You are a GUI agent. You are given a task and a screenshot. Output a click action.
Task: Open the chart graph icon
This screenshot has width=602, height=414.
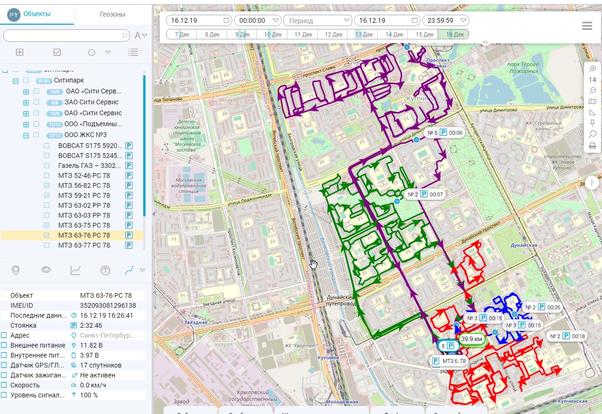(x=75, y=270)
